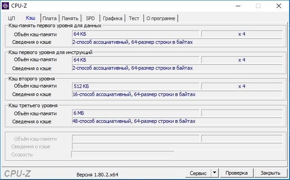The image size is (290, 180).
Task: Show the О программе tab
Action: click(161, 18)
